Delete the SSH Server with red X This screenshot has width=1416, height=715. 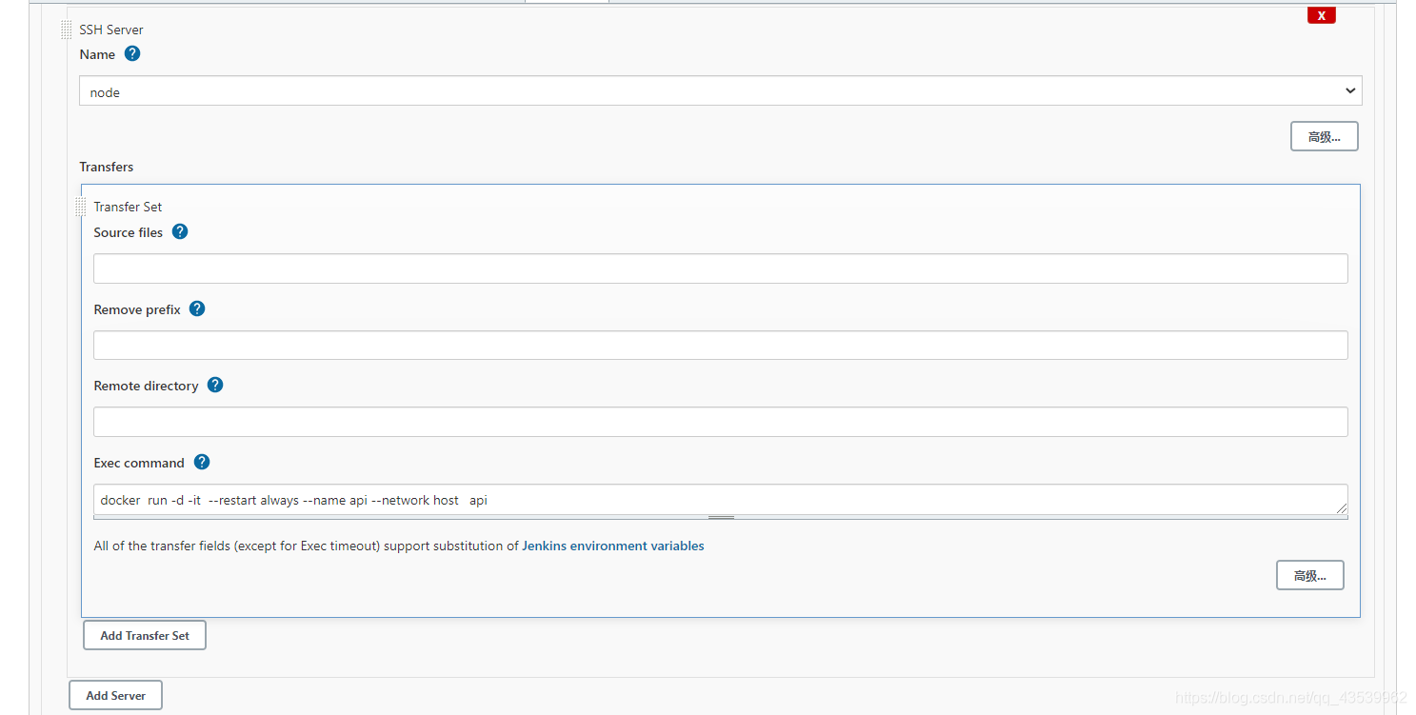[x=1322, y=15]
